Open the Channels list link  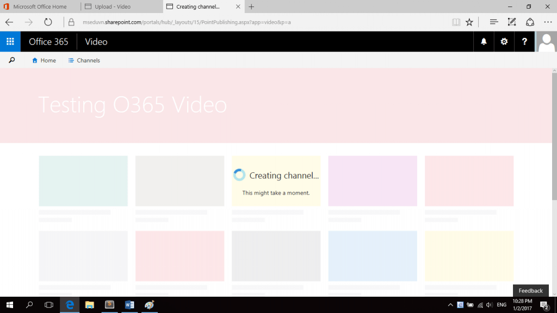(84, 60)
